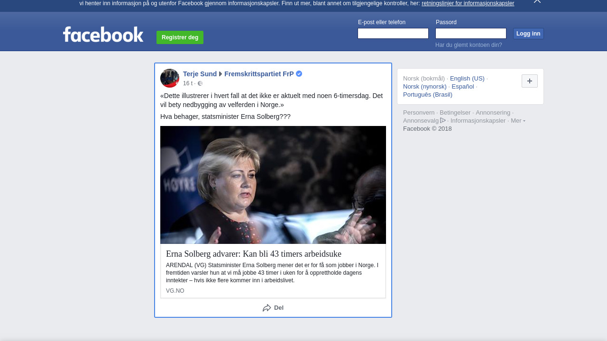Focus the E-post eller telefon field
Image resolution: width=607 pixels, height=341 pixels.
coord(393,34)
